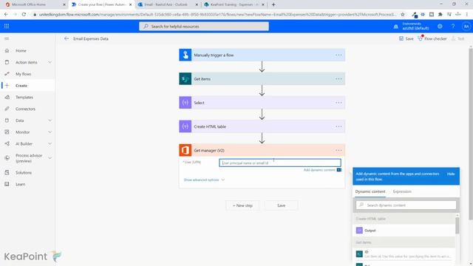Viewport: 473px width, 266px height.
Task: Select the Output dynamic content item
Action: [404, 231]
